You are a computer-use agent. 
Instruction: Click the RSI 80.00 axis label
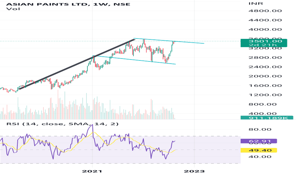point(260,129)
